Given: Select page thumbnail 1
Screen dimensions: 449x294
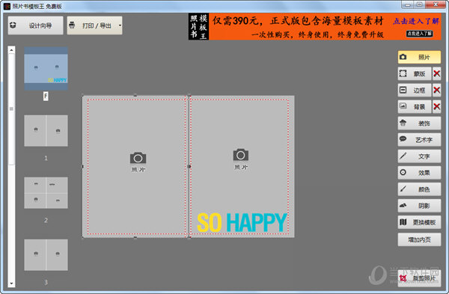Looking at the screenshot, I should coord(46,130).
